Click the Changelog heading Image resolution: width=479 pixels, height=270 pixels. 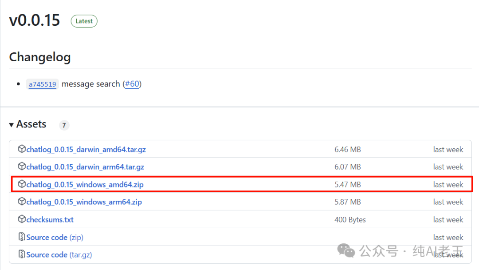40,57
